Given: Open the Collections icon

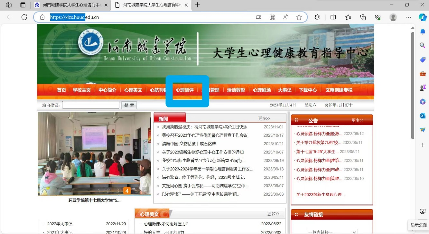Looking at the screenshot, I should coord(363,17).
